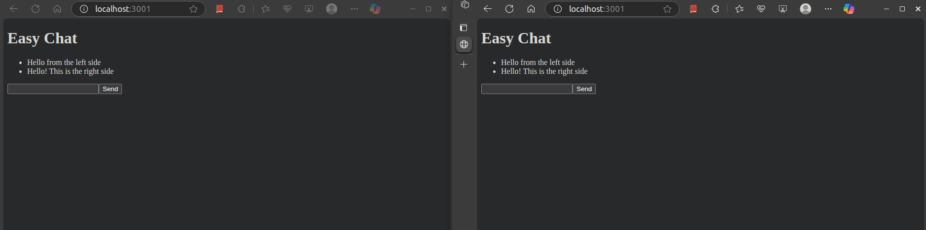Open the tab actions menu in right browser
This screenshot has width=926, height=230.
463,28
